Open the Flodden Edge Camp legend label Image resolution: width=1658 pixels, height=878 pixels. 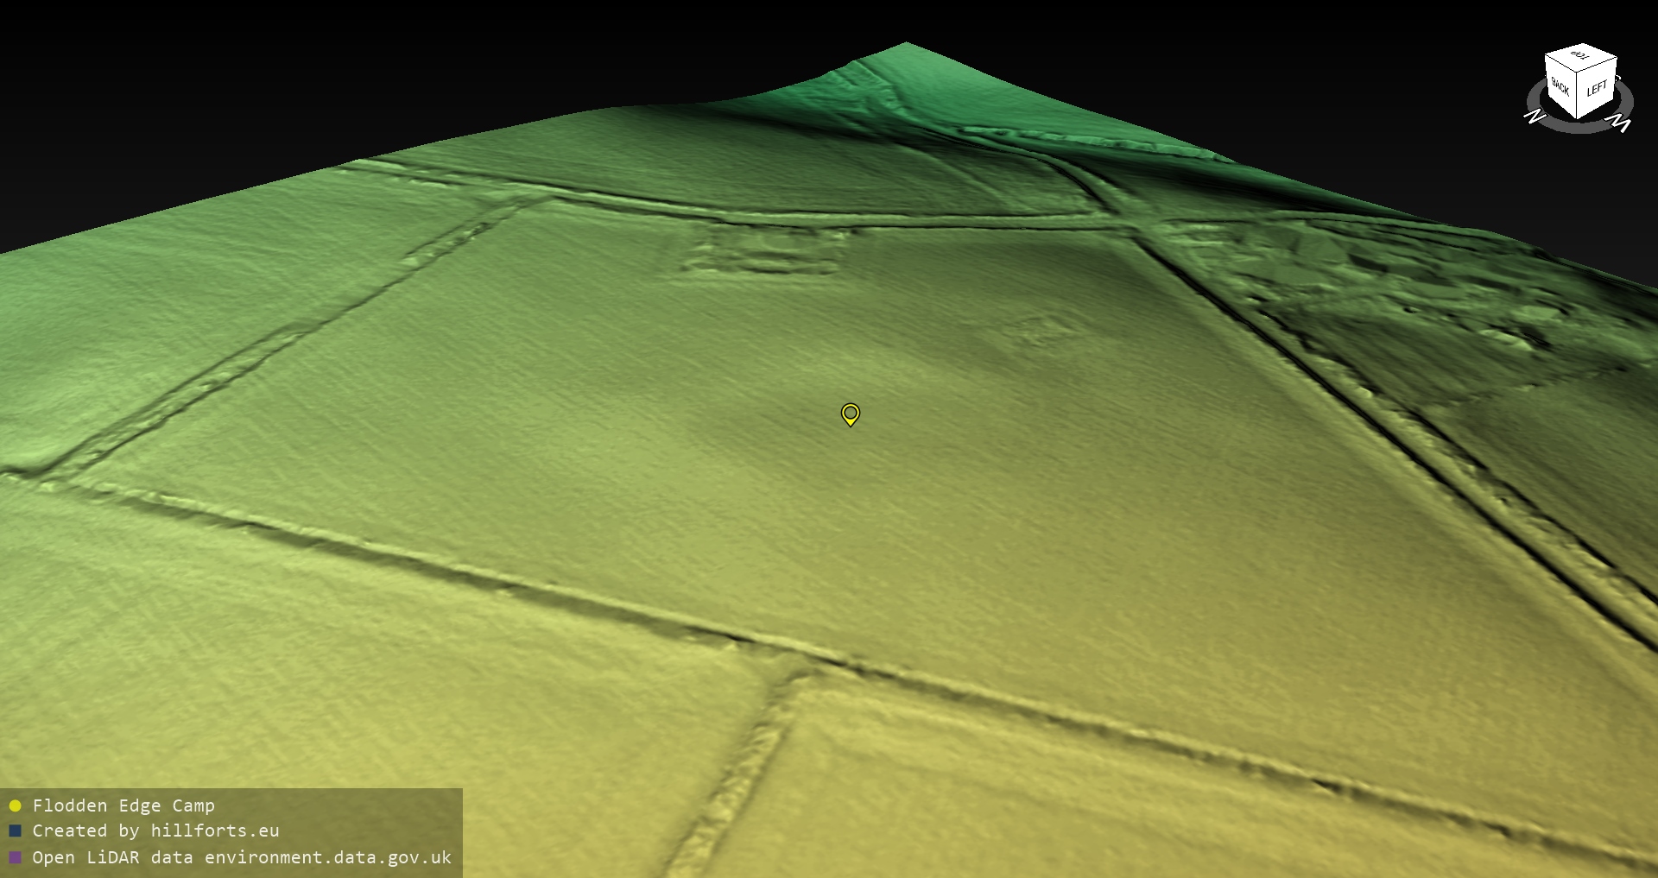[x=123, y=805]
